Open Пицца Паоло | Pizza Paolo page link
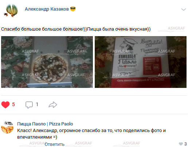 (x=45, y=124)
